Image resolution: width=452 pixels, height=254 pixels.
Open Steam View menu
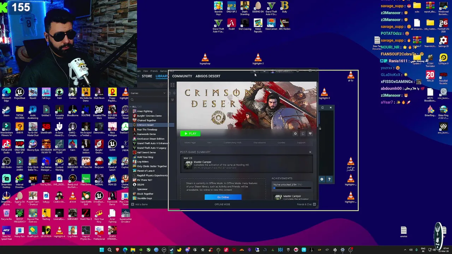(145, 71)
